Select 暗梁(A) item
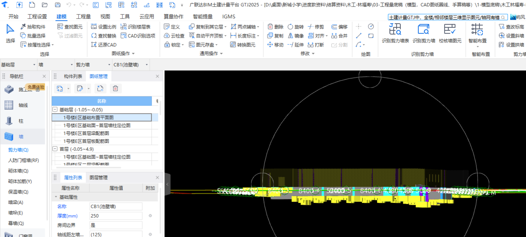This screenshot has height=237, width=526. 16,202
